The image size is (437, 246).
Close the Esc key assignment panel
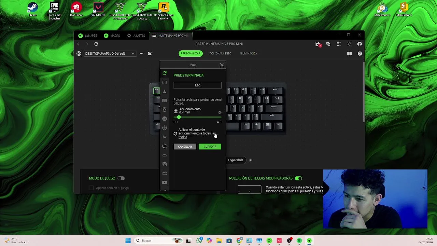[x=222, y=65]
